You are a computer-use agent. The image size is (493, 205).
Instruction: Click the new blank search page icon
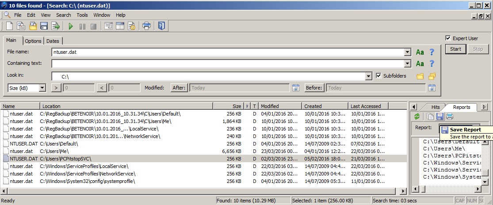(9, 26)
